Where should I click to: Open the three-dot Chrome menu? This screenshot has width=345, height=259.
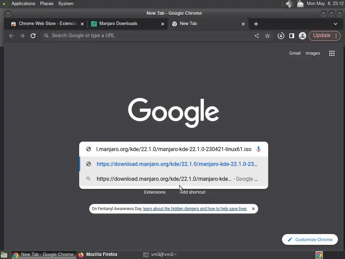(336, 36)
